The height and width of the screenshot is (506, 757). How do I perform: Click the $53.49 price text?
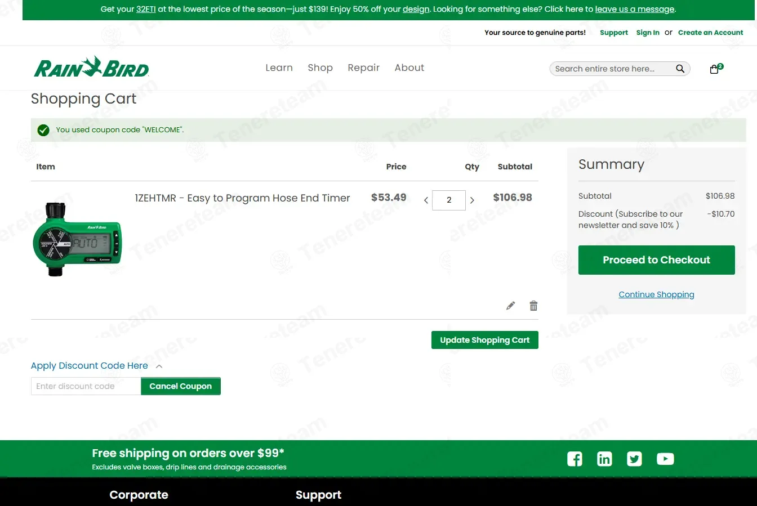389,198
